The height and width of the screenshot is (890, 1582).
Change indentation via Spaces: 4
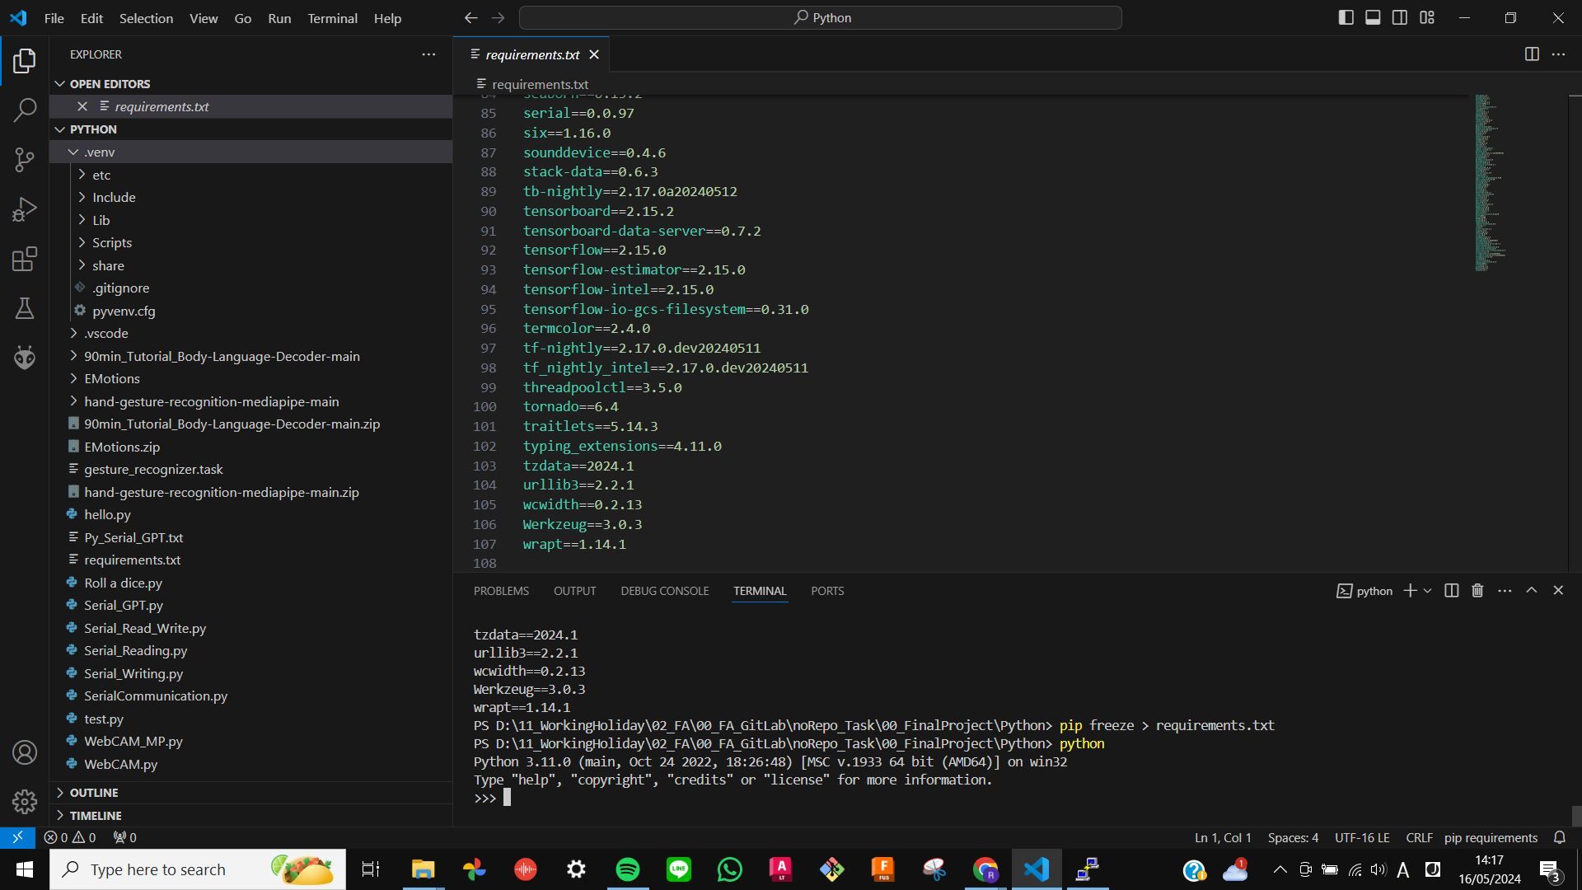[1293, 837]
